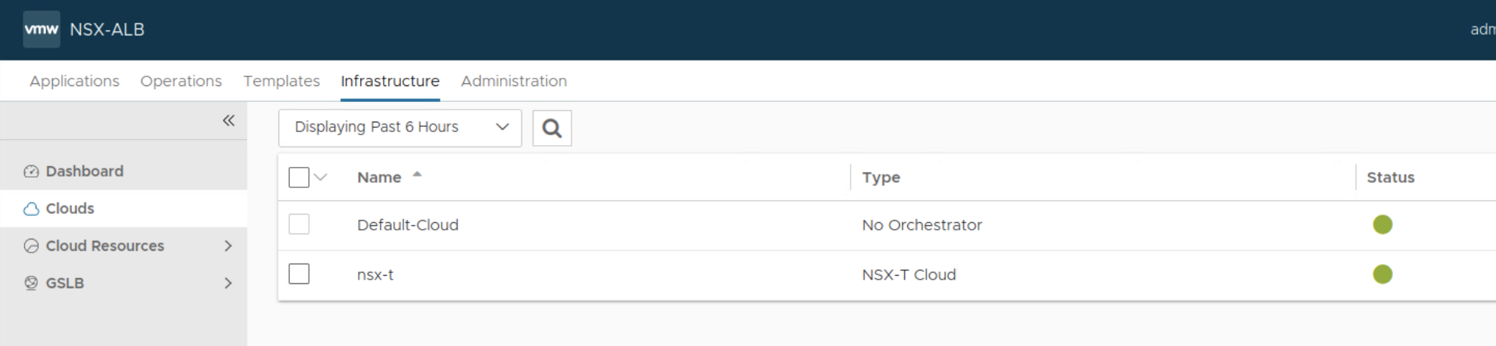Expand the Cloud Resources submenu chevron

[x=228, y=246]
